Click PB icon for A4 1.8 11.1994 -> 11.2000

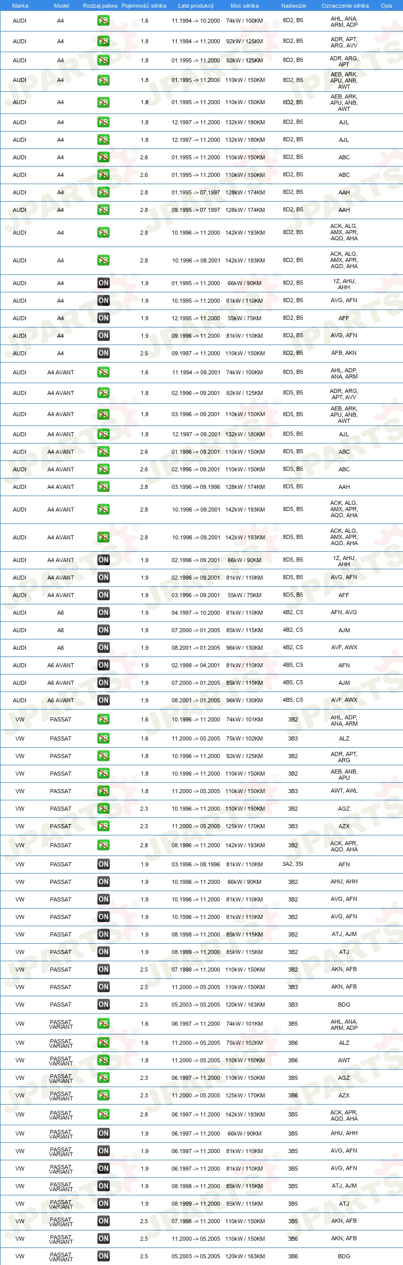coord(103,41)
